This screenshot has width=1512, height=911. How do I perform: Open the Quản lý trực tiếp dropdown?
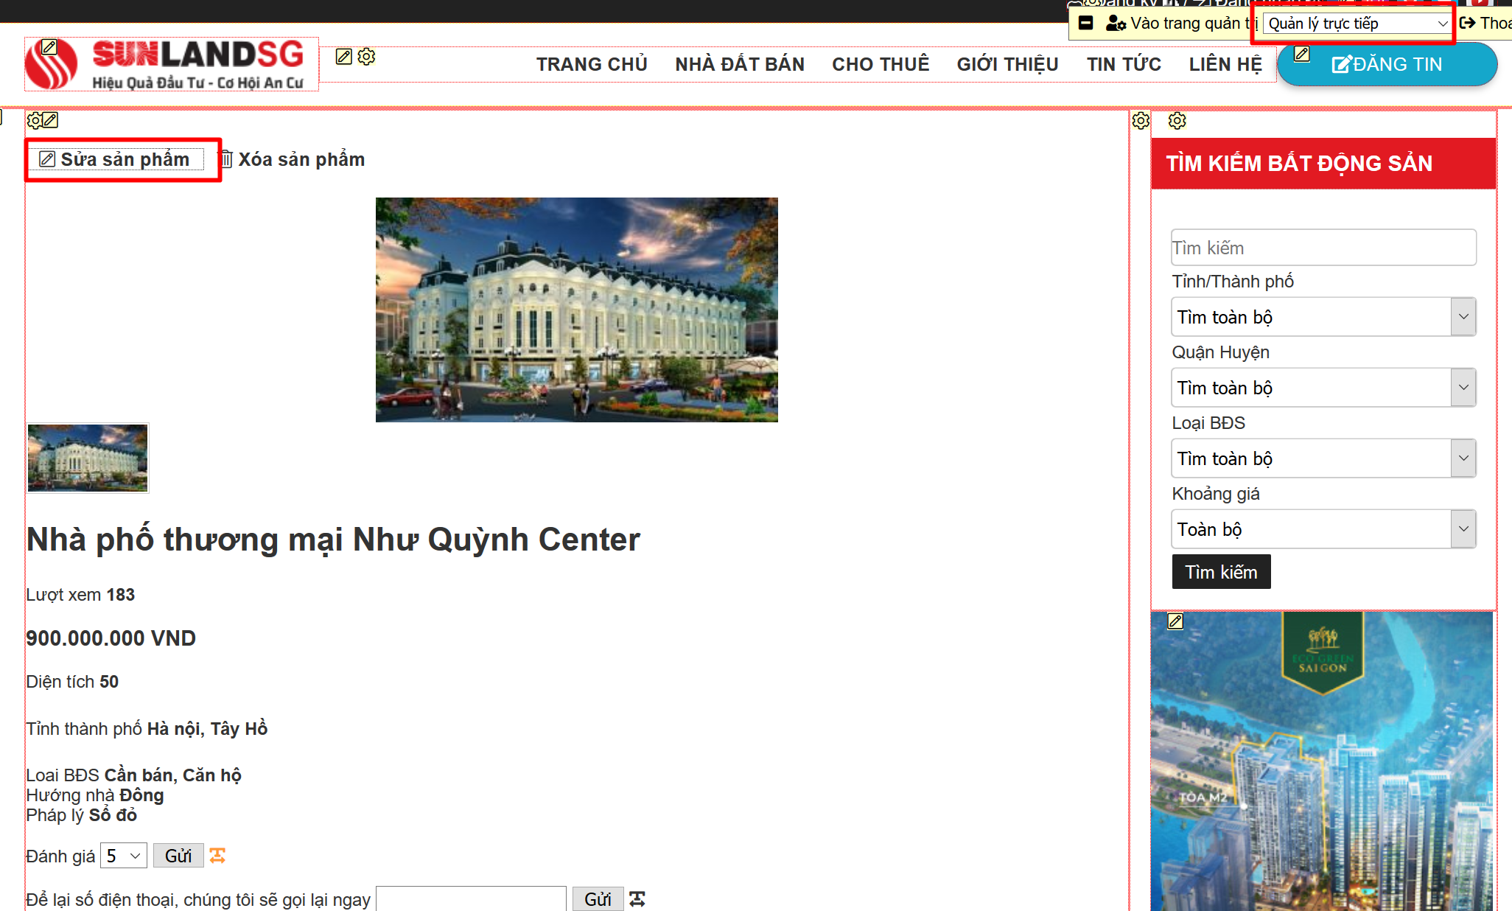click(x=1358, y=24)
